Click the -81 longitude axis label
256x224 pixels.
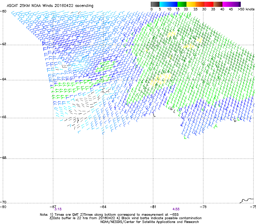(153, 206)
